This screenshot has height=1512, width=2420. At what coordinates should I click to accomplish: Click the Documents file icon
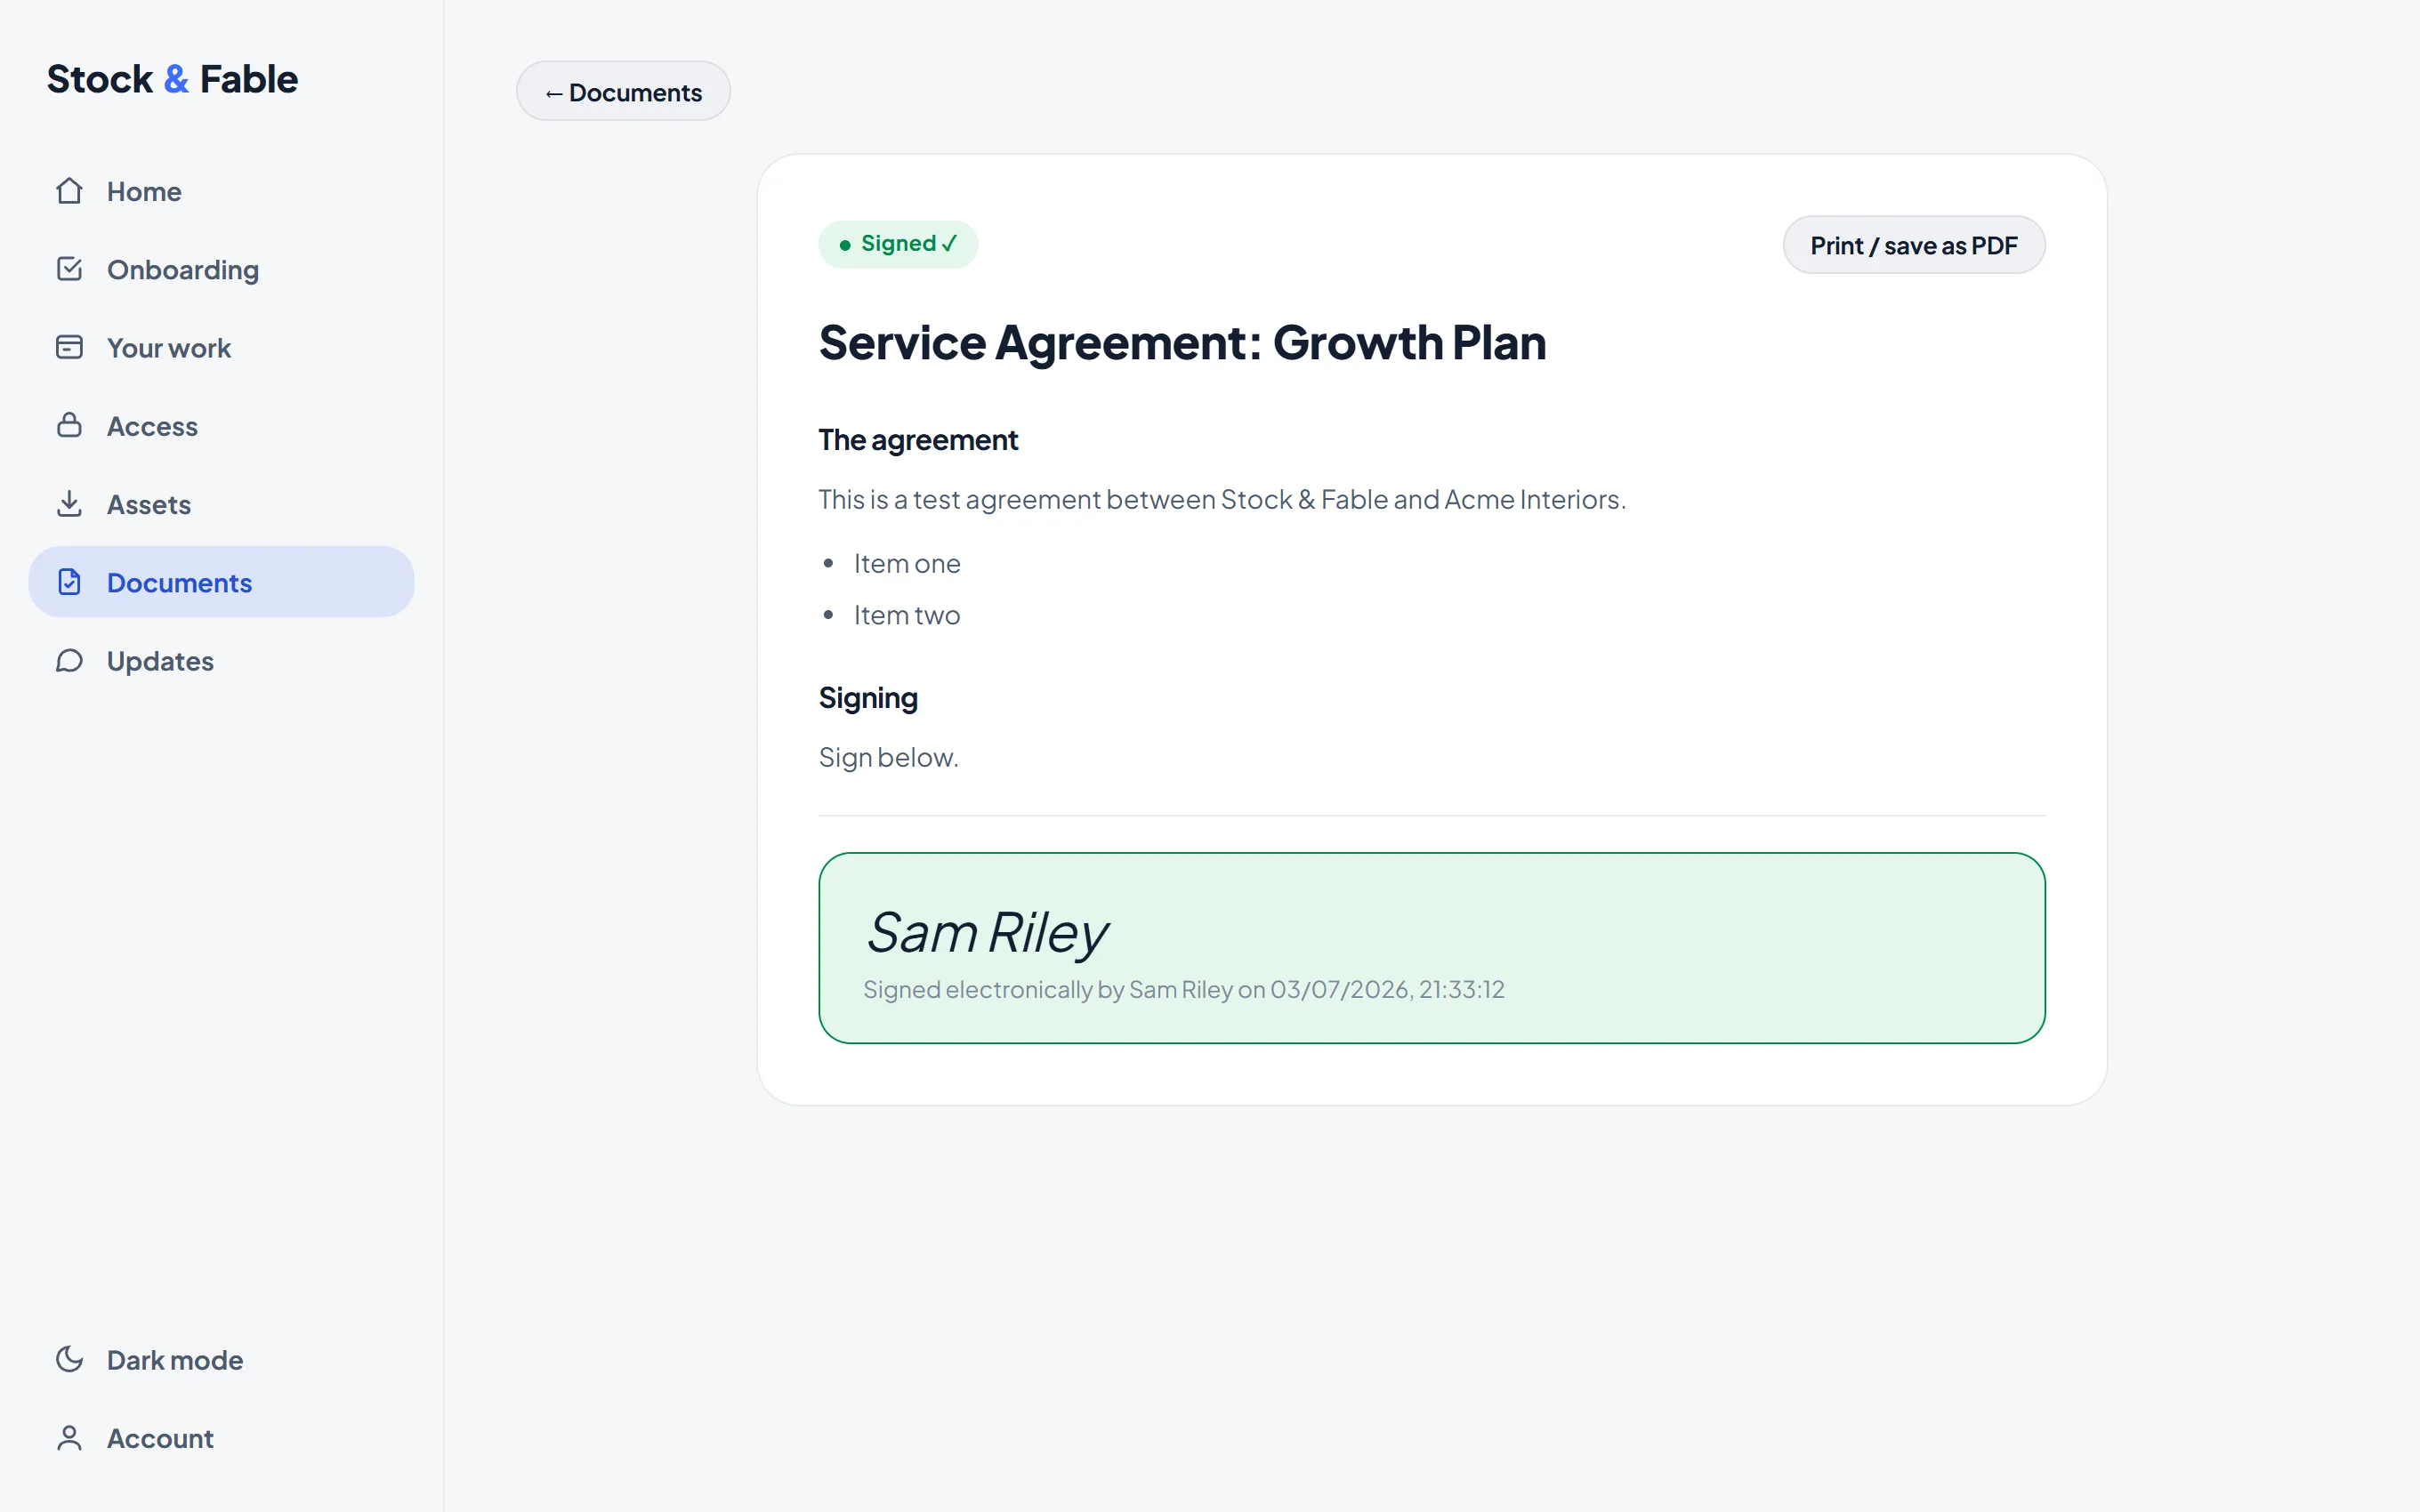pyautogui.click(x=69, y=582)
